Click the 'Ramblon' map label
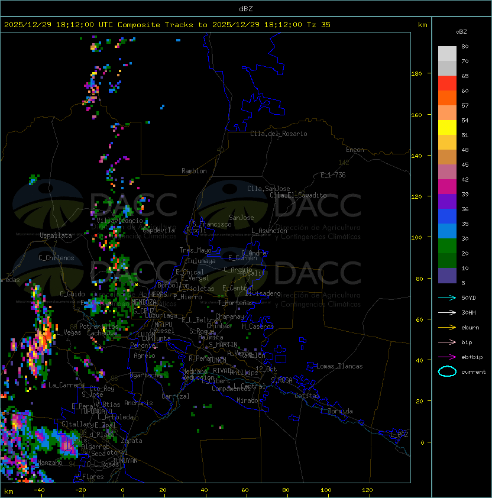This screenshot has width=492, height=498. click(194, 171)
